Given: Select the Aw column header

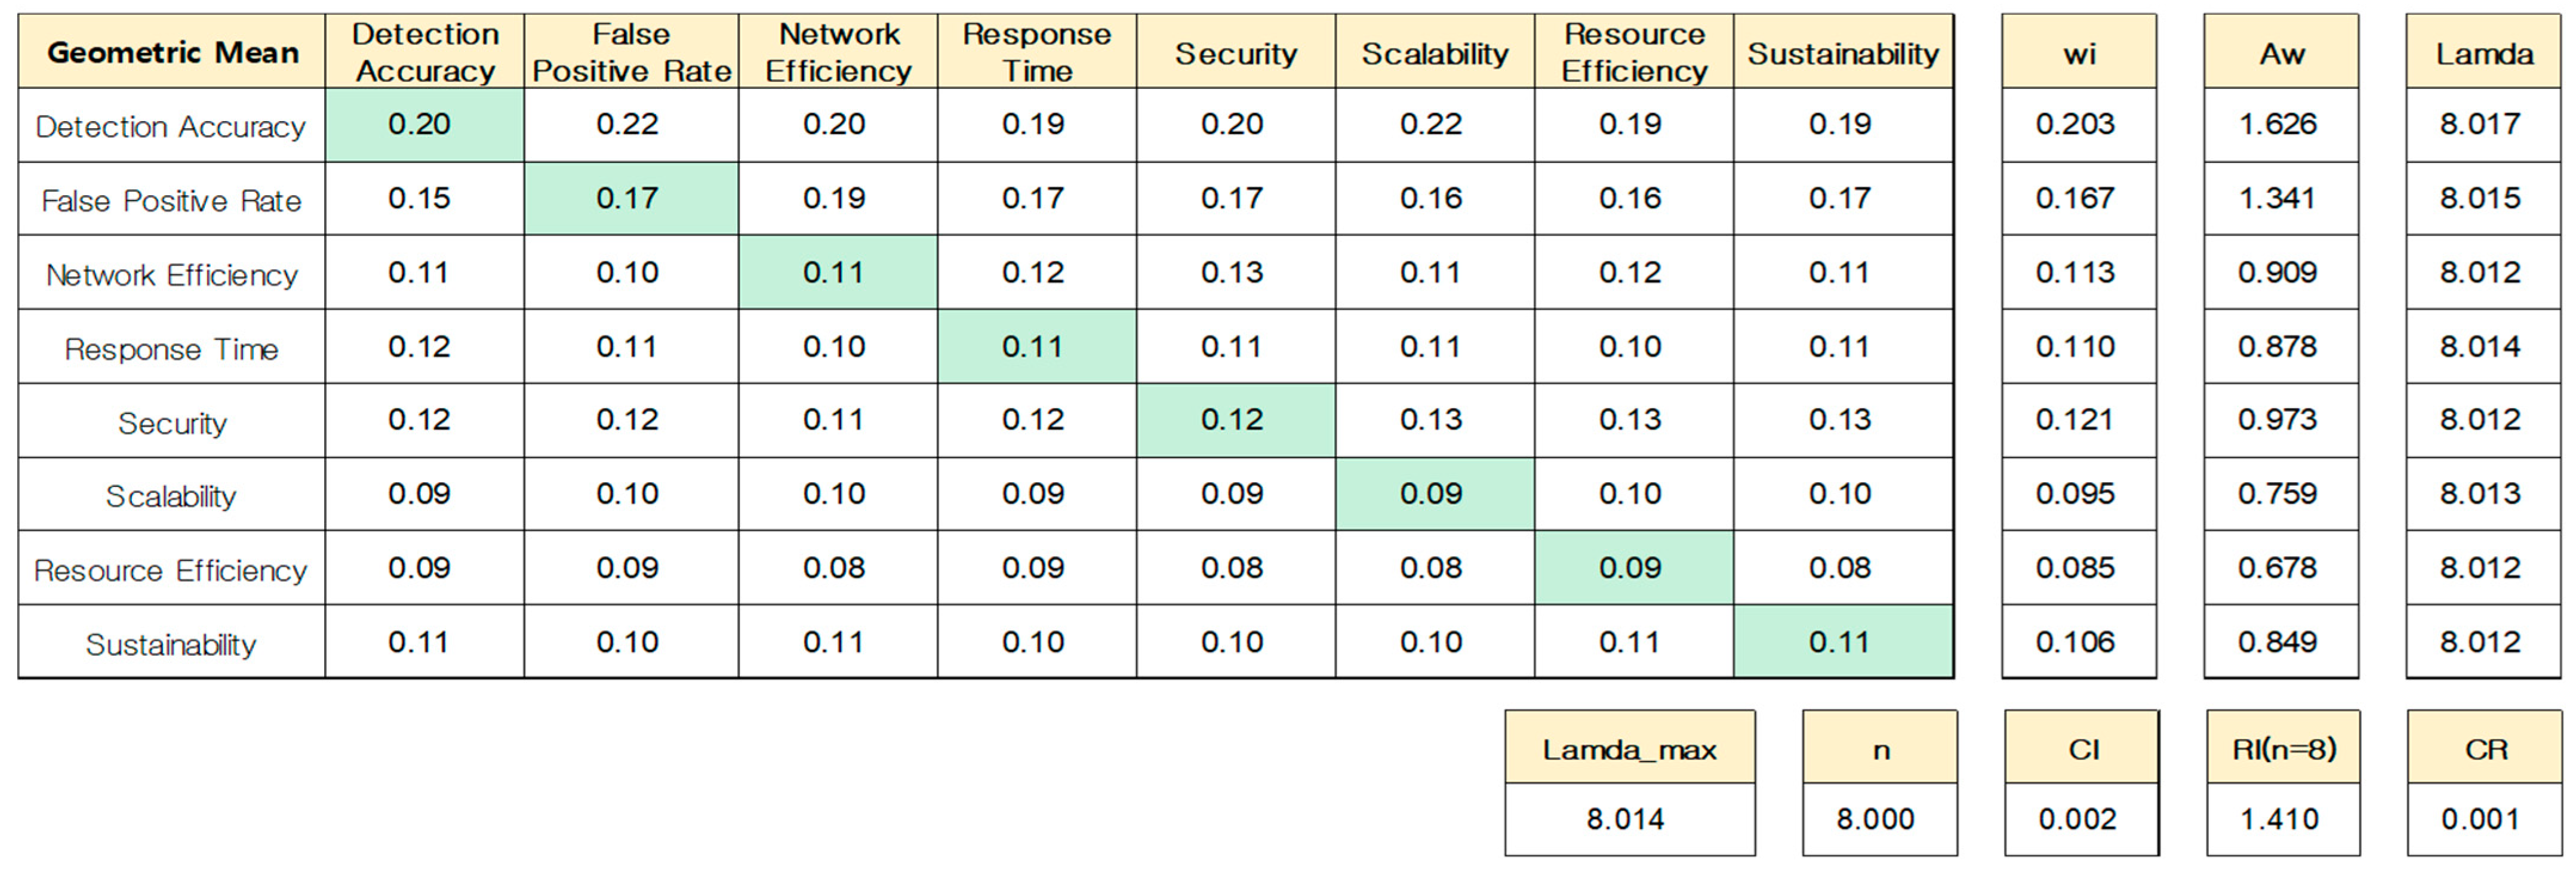Looking at the screenshot, I should pos(2281,53).
